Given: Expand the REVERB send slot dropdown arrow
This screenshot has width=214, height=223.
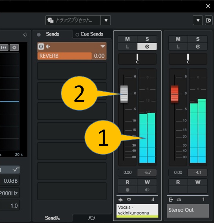Looking at the screenshot, I should 103,46.
